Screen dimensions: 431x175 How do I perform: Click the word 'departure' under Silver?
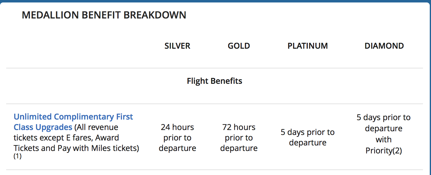(x=177, y=148)
